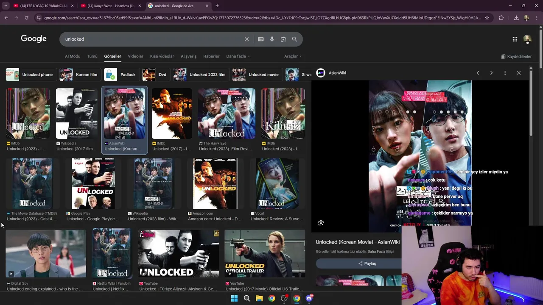This screenshot has height=305, width=543.
Task: Reload the page in Chrome
Action: [x=26, y=18]
